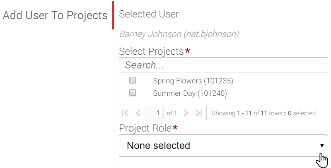The width and height of the screenshot is (331, 168).
Task: Click the Select Projects label
Action: (x=151, y=51)
